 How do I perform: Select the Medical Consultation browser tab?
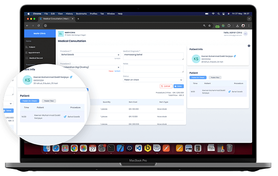click(x=57, y=19)
